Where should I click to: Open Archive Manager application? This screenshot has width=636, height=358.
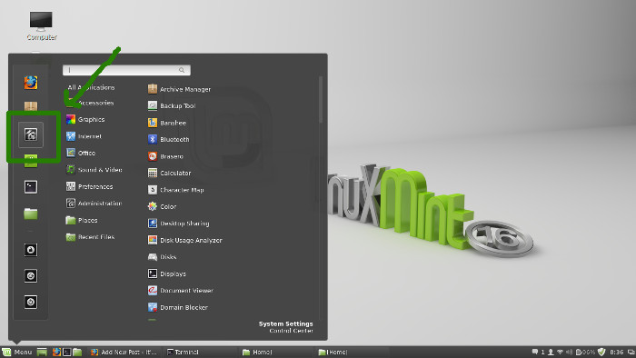179,89
